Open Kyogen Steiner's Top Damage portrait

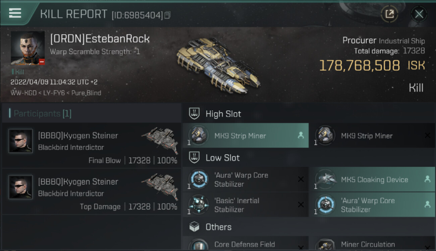point(20,187)
